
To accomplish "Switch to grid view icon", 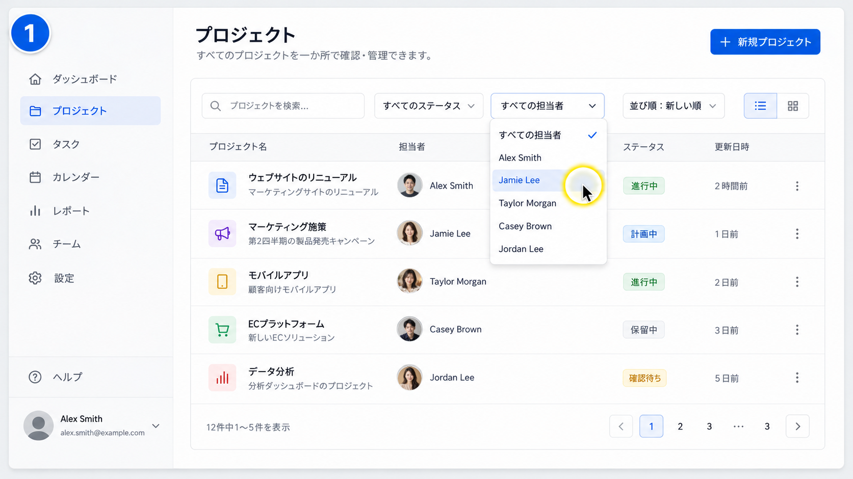I will point(793,106).
